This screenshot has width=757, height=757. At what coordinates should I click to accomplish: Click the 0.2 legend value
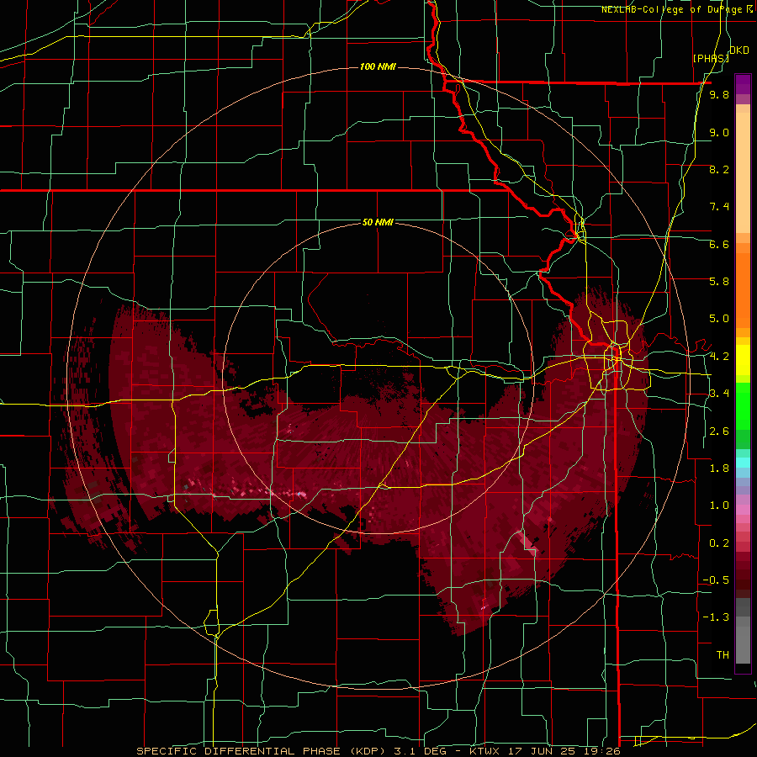pyautogui.click(x=719, y=543)
